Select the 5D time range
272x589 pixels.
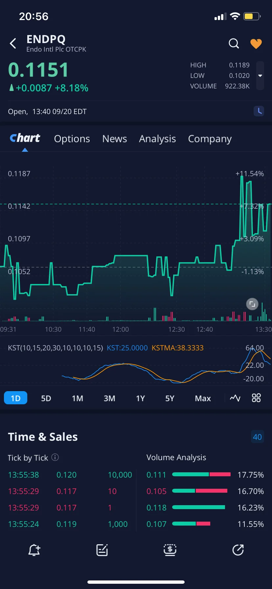tap(46, 398)
